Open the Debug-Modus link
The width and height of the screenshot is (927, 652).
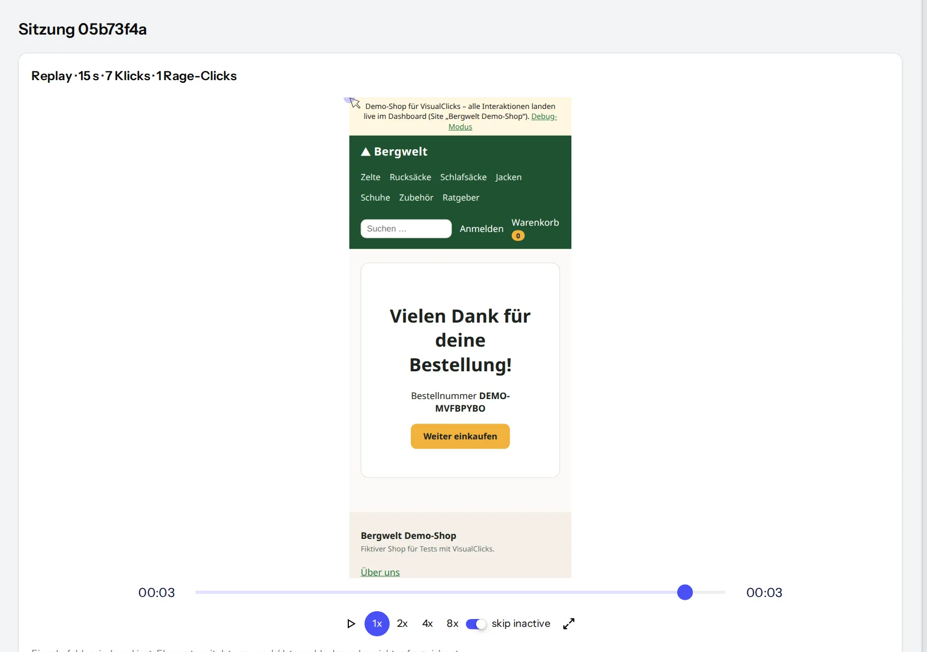click(x=503, y=121)
